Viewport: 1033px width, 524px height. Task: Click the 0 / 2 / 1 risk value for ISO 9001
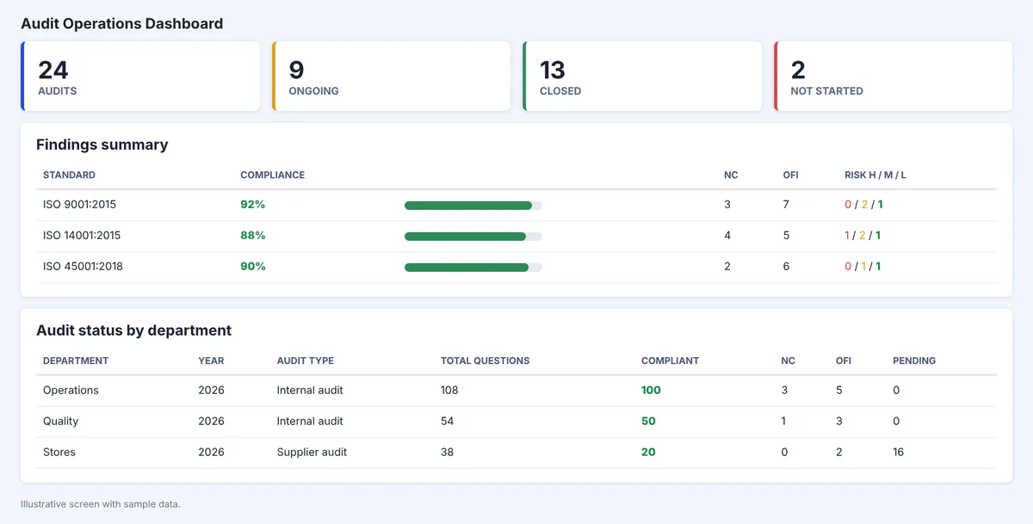863,205
